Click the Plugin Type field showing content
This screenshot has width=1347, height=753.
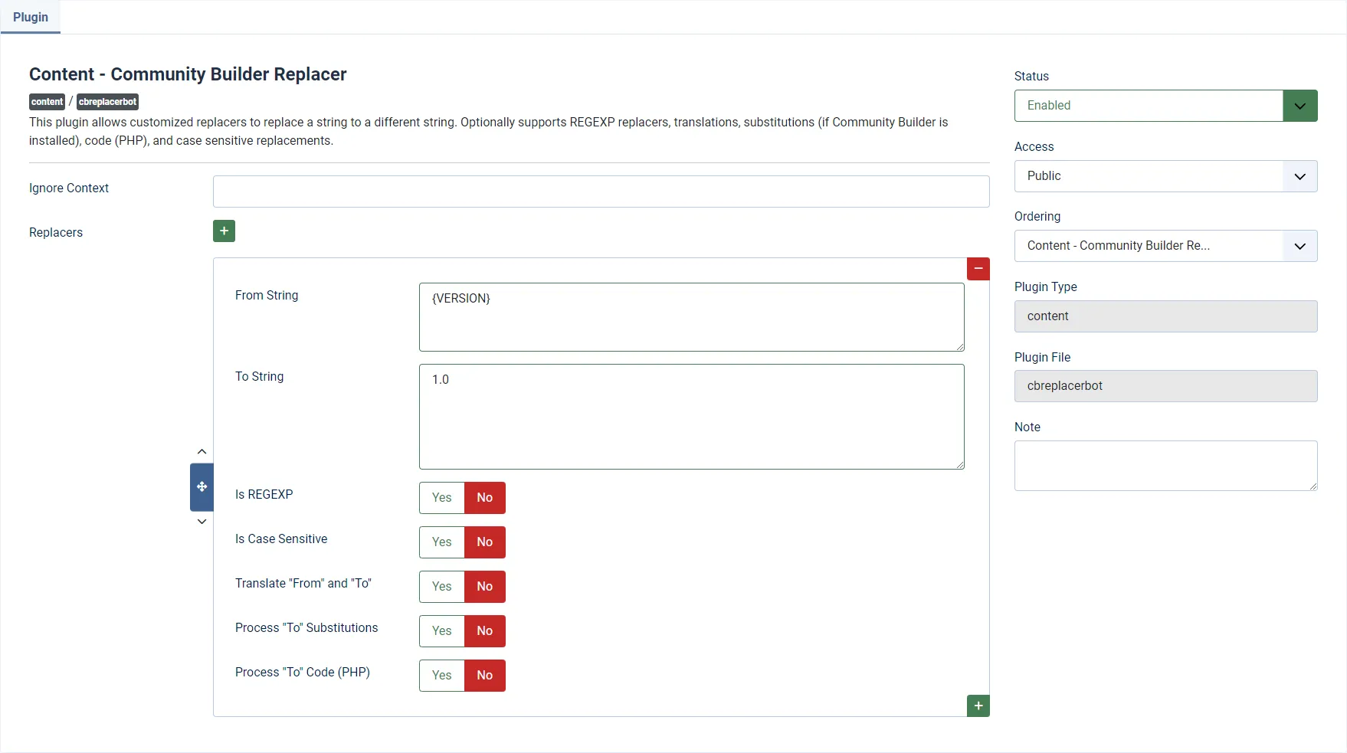tap(1165, 316)
